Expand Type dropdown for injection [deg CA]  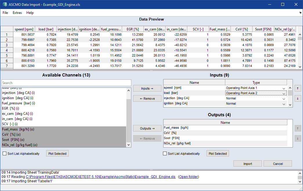tap(284, 99)
